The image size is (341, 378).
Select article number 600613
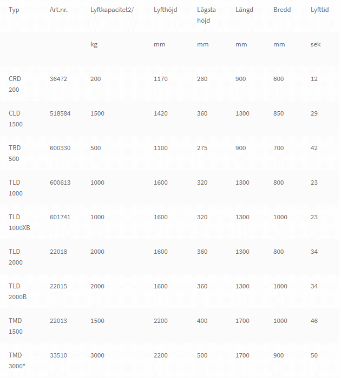(x=60, y=183)
